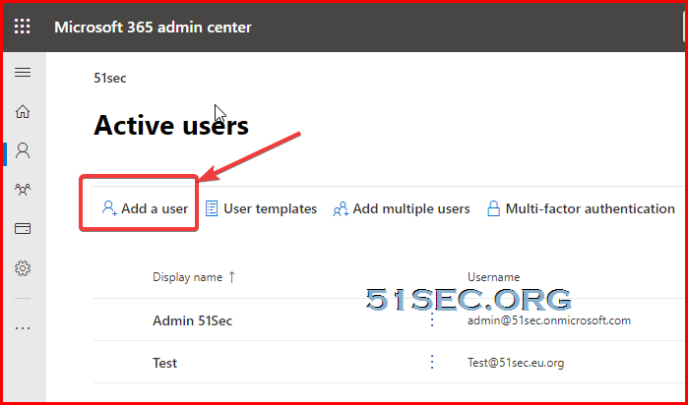Open Admin 51Sec user entry
Image resolution: width=688 pixels, height=405 pixels.
click(193, 320)
